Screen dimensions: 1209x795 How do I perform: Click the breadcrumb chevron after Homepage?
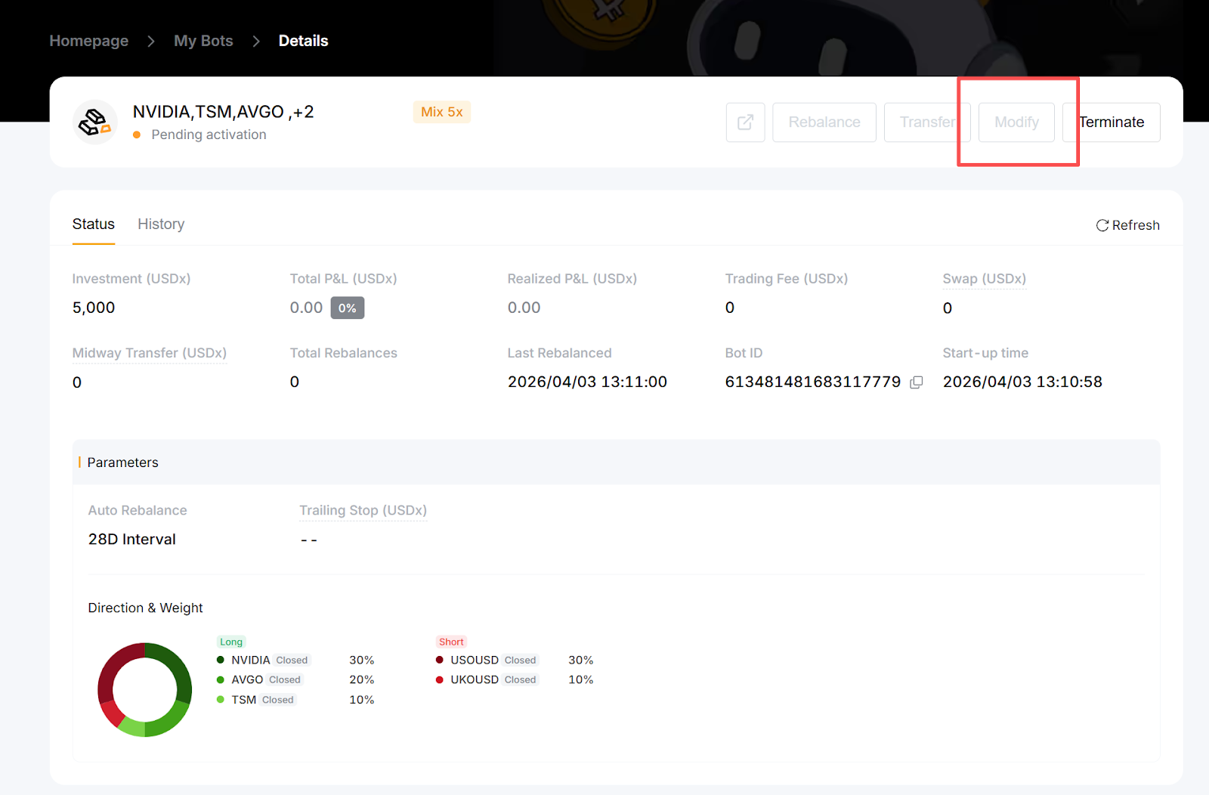click(151, 42)
